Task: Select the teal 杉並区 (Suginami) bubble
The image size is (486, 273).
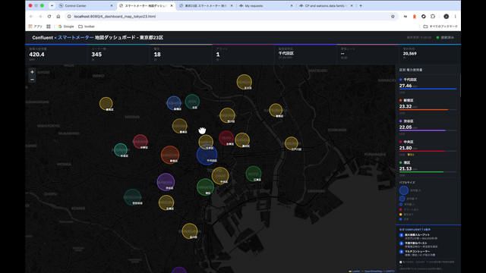Action: 121,150
